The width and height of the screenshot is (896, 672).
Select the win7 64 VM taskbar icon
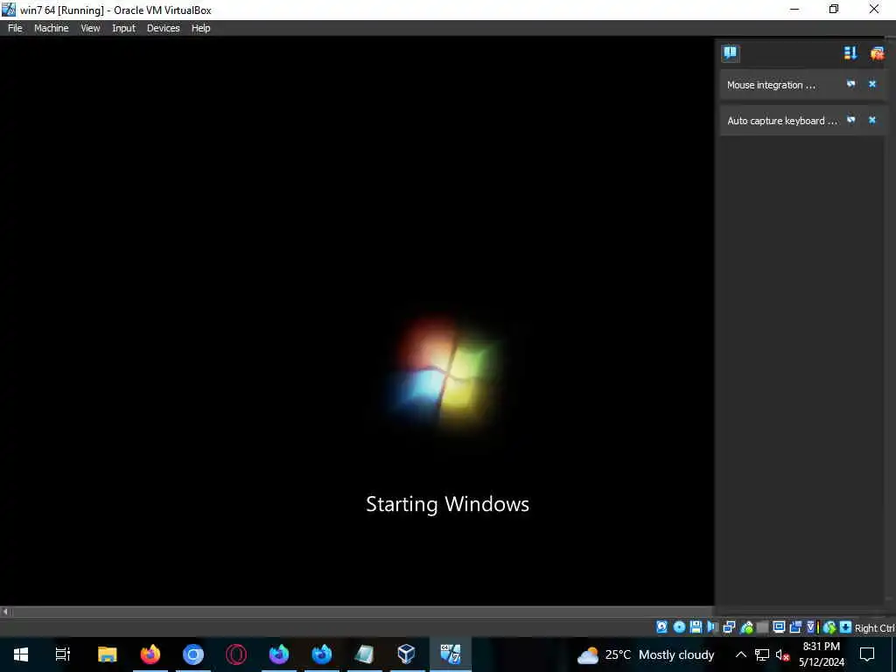451,654
